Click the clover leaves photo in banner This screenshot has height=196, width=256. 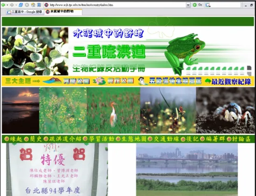35,51
